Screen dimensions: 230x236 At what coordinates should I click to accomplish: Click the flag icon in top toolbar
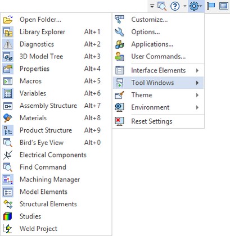pos(211,6)
